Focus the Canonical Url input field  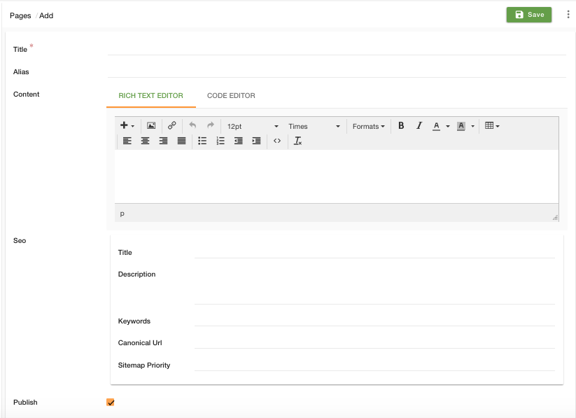[x=374, y=342]
